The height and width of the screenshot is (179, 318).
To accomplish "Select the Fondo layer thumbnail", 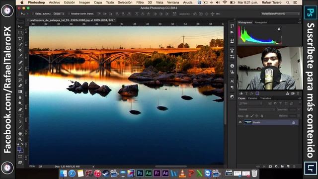I will (248, 122).
